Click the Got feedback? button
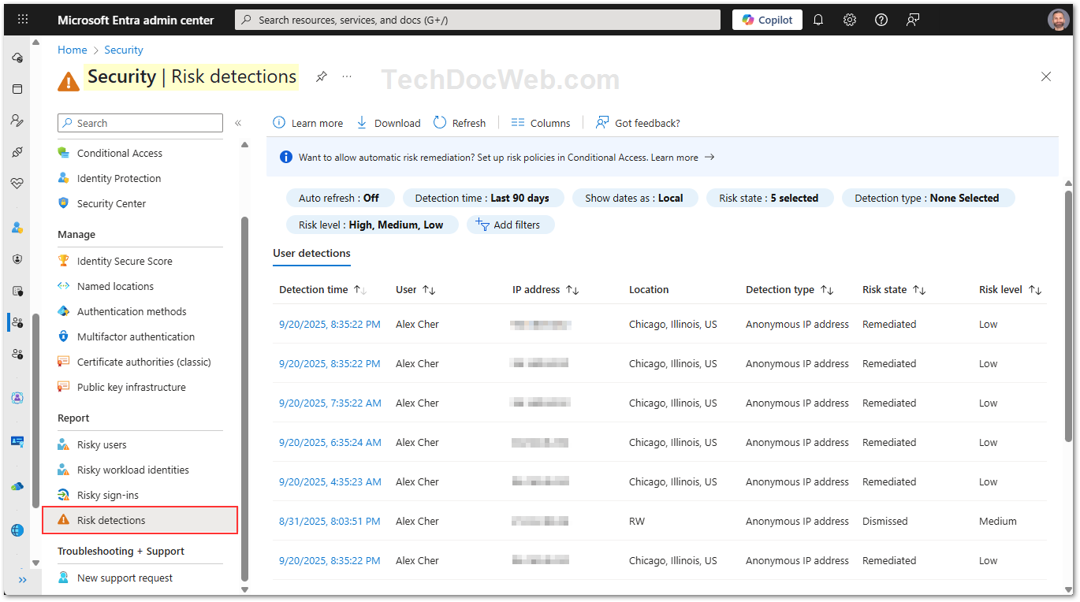 tap(638, 122)
